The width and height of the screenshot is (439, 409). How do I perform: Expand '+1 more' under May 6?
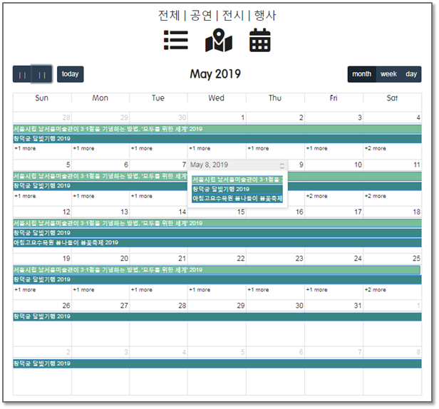coord(83,196)
